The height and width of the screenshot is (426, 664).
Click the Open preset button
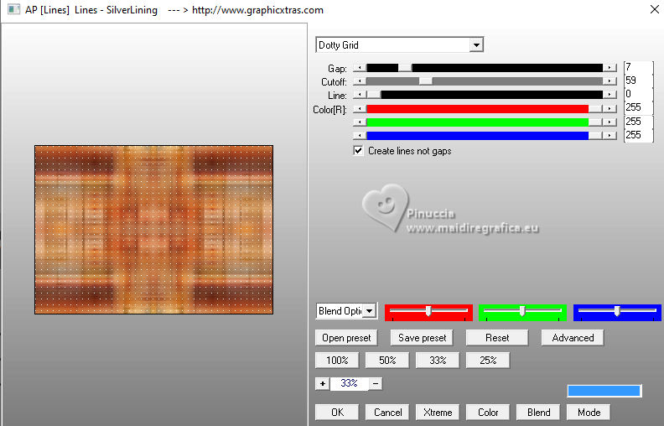(346, 338)
